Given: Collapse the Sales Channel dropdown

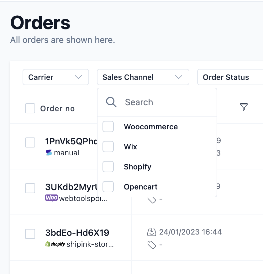Looking at the screenshot, I should (143, 77).
